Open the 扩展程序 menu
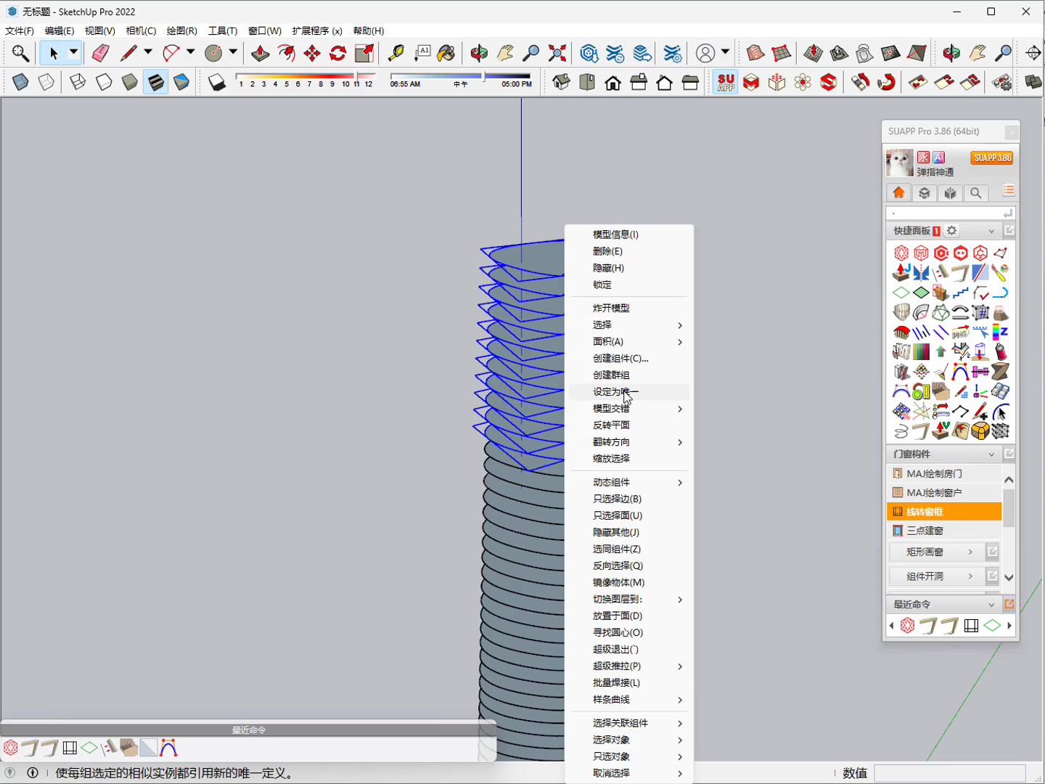This screenshot has width=1045, height=784. tap(317, 30)
